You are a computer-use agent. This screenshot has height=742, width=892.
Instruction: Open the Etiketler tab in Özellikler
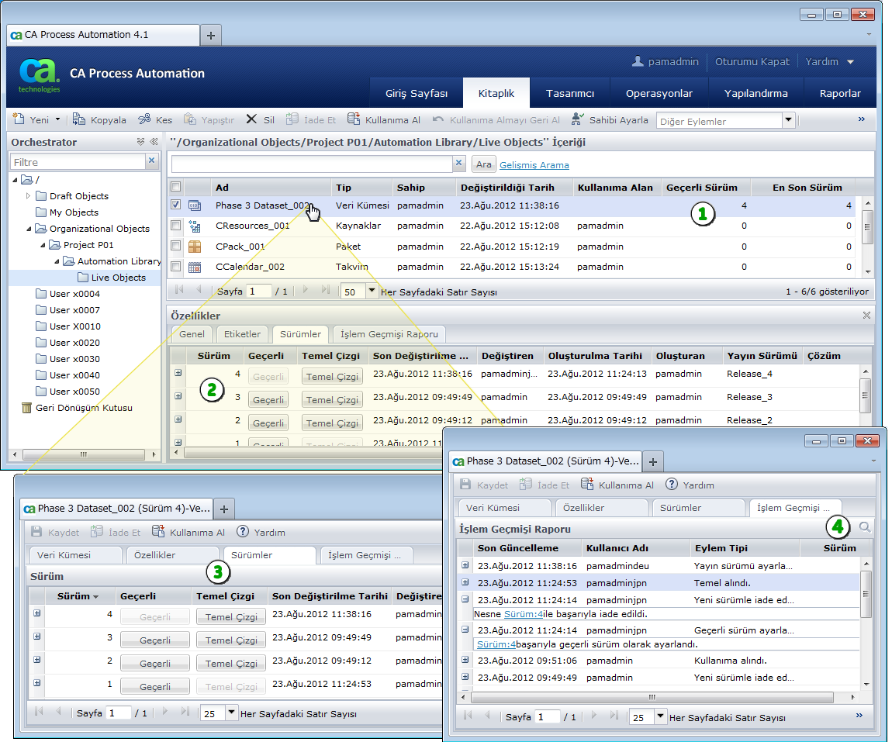click(242, 334)
